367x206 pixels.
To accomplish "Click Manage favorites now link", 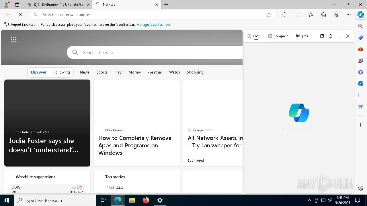I will tap(153, 25).
